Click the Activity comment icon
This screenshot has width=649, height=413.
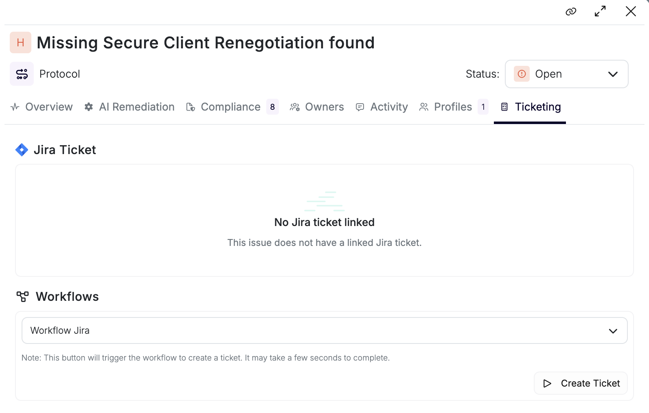(360, 107)
